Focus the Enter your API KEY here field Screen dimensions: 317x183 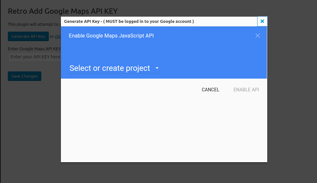tap(35, 57)
